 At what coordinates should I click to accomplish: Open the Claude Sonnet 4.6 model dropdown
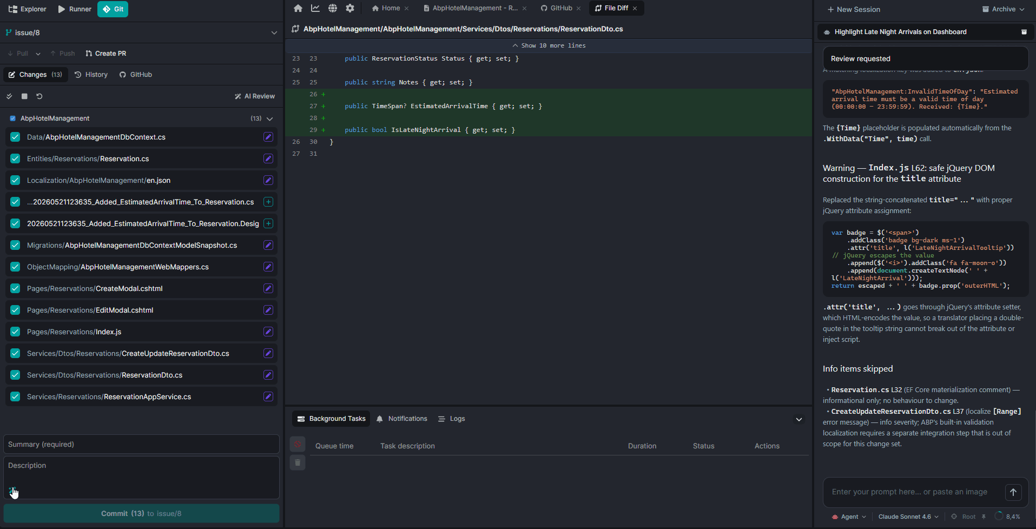pyautogui.click(x=908, y=517)
